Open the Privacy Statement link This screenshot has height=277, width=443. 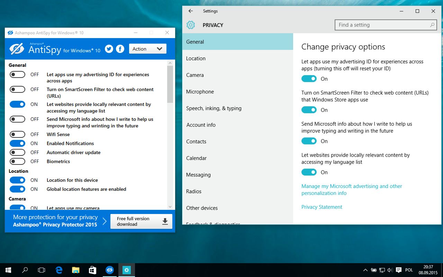(322, 207)
